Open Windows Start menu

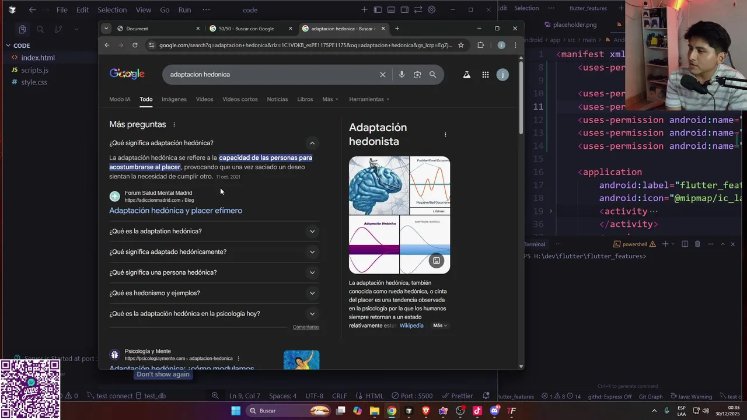236,411
